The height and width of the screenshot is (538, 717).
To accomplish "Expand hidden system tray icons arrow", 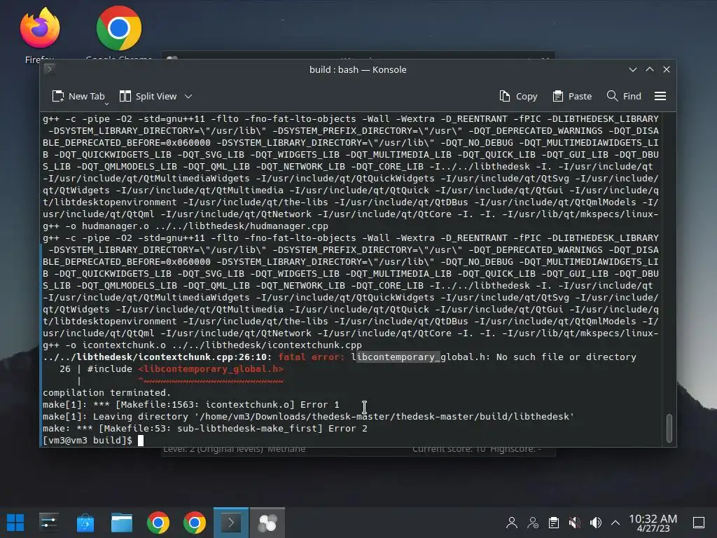I will [615, 523].
